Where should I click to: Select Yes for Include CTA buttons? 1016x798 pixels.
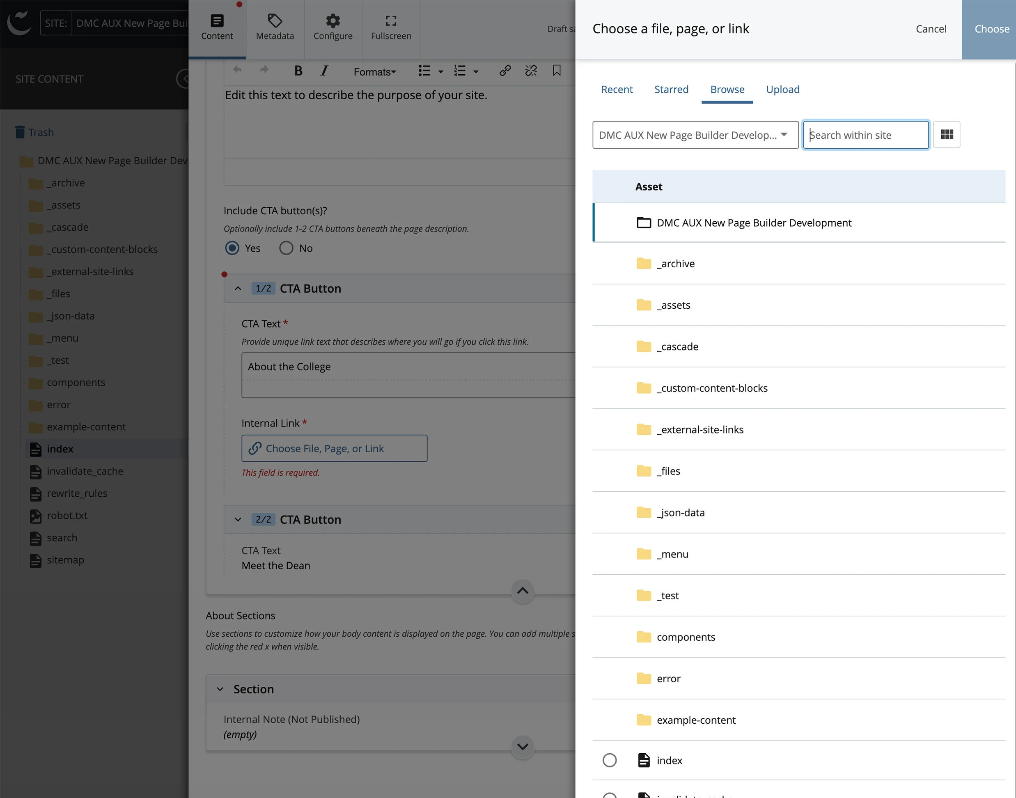[232, 248]
